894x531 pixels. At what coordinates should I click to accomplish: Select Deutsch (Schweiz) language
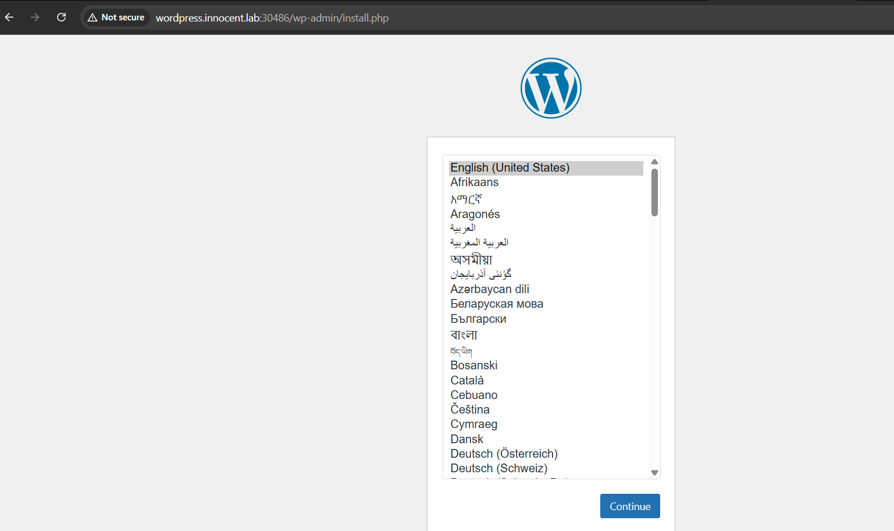point(546,468)
